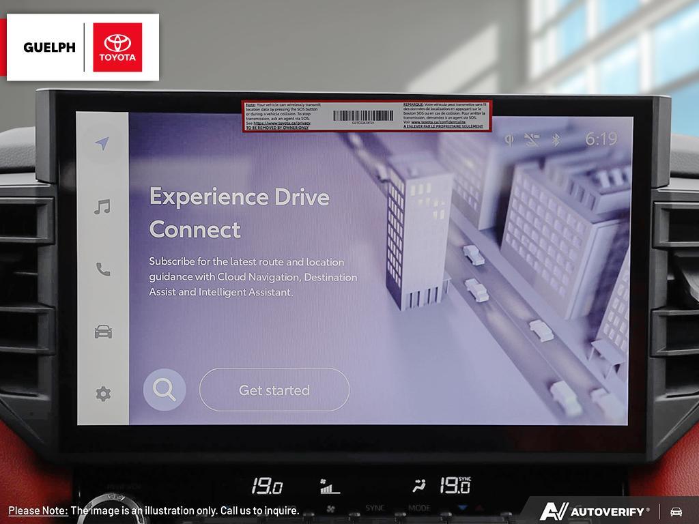Tap the 6:19 clock display
This screenshot has width=699, height=524.
click(x=601, y=139)
